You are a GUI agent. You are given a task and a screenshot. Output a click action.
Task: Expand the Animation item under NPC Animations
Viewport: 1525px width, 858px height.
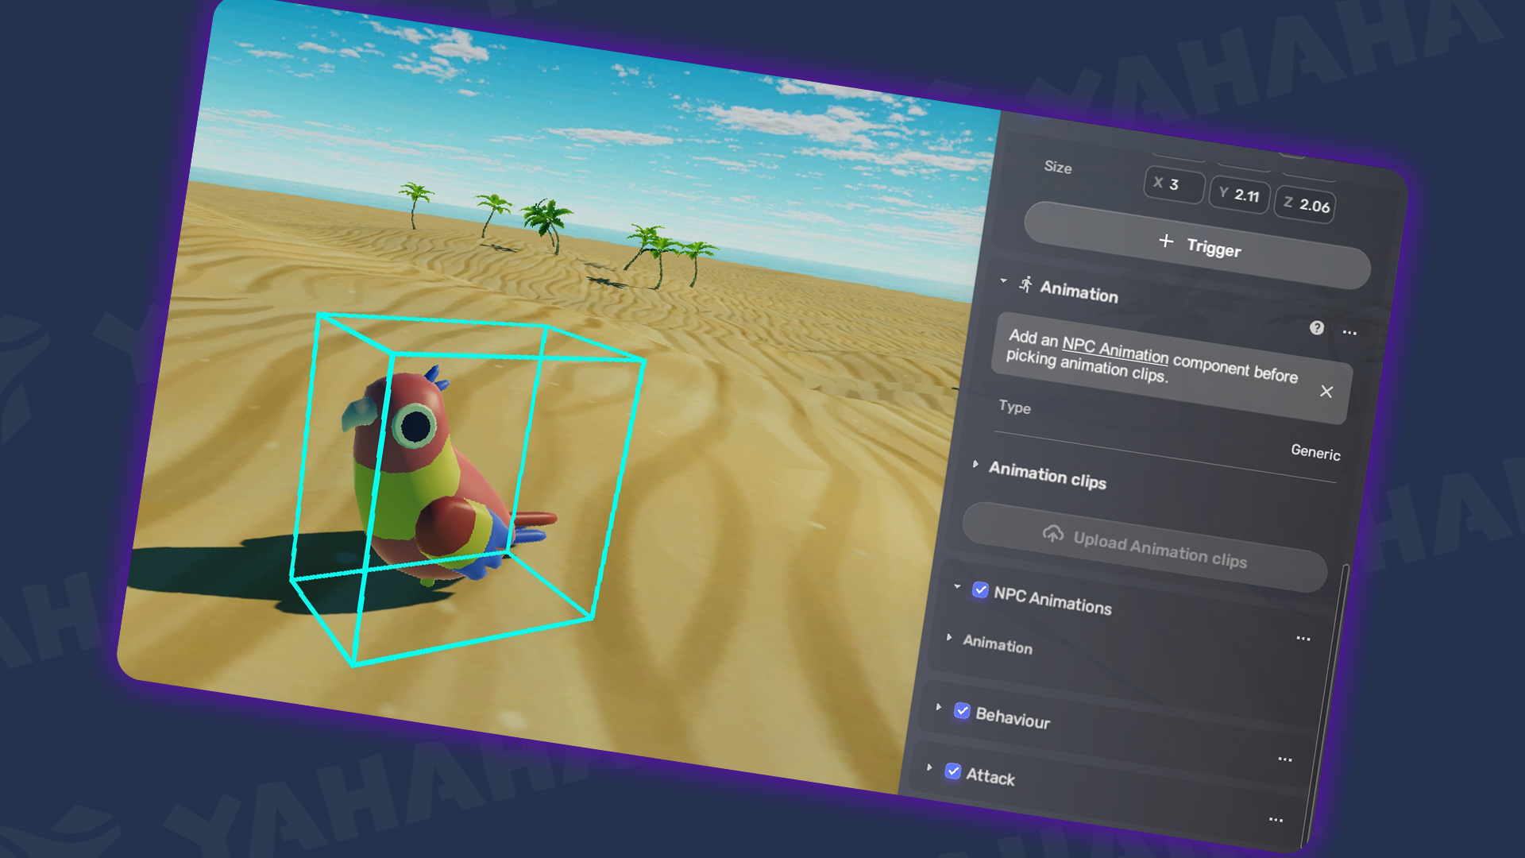click(x=949, y=637)
